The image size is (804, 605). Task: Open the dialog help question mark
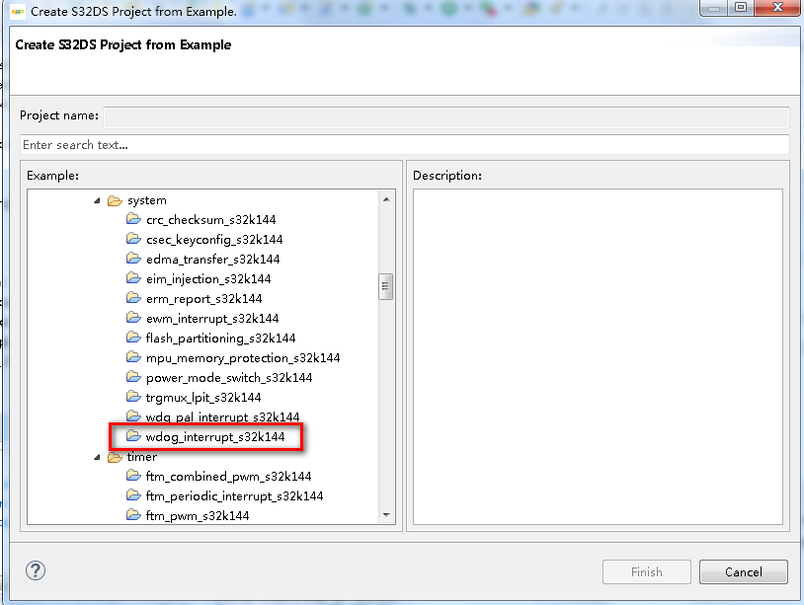36,570
